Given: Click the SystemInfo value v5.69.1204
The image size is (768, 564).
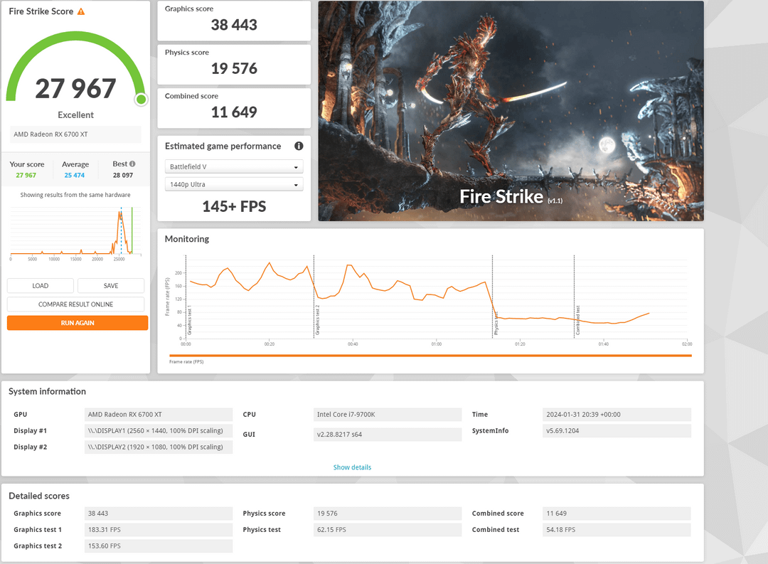Looking at the screenshot, I should 617,431.
